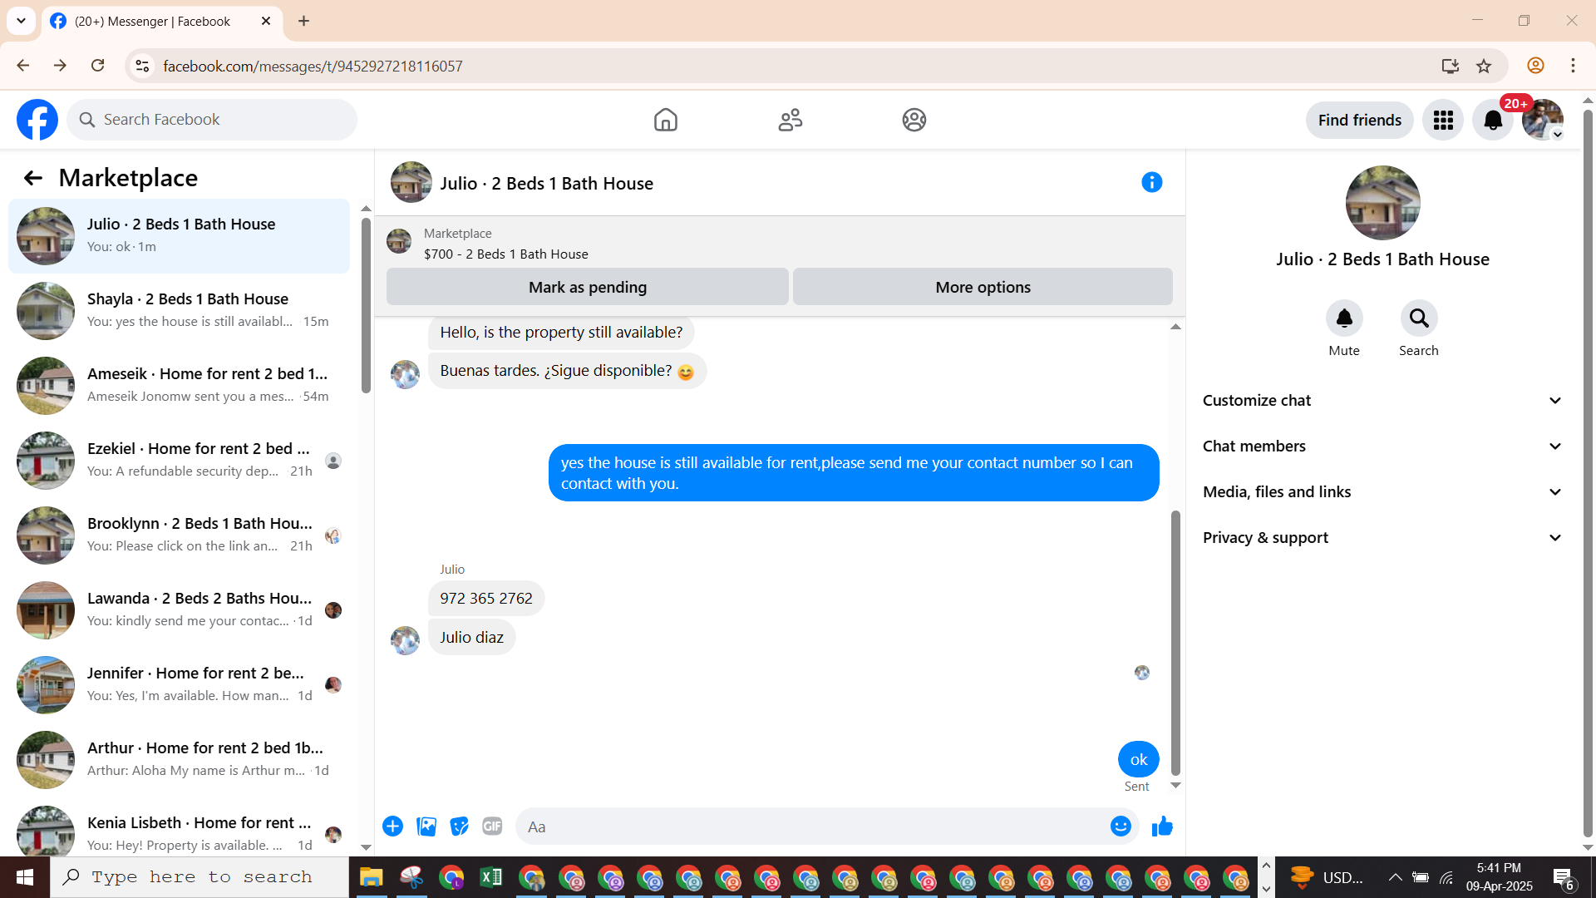Select the Messenger Facebook browser tab

161,22
